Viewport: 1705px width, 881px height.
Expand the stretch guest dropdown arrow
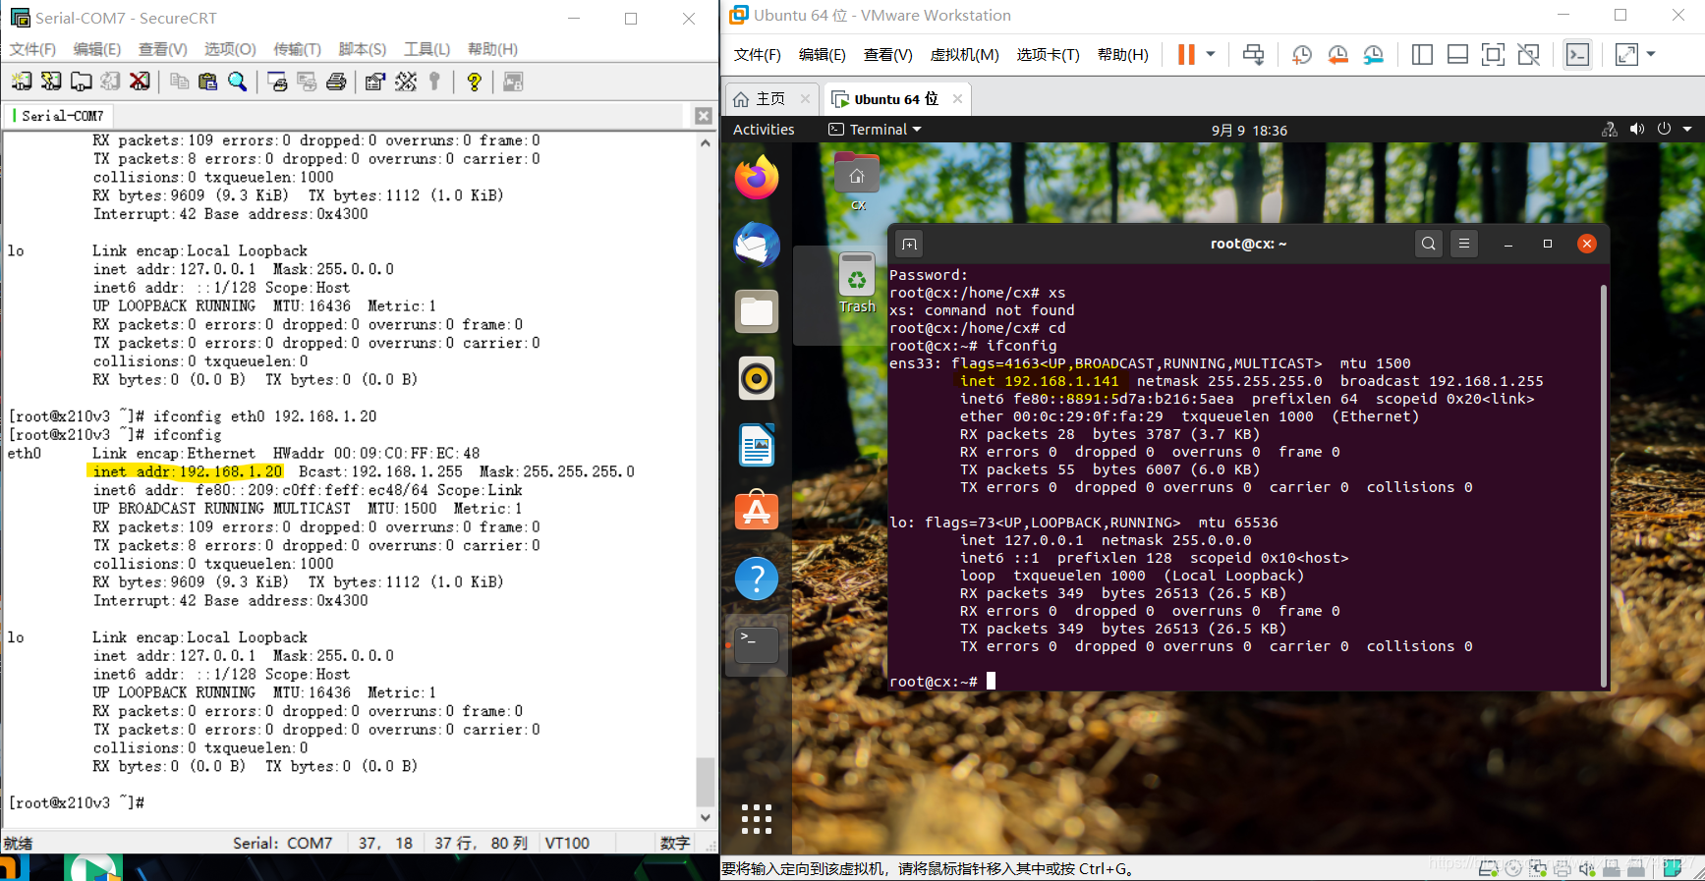point(1651,55)
